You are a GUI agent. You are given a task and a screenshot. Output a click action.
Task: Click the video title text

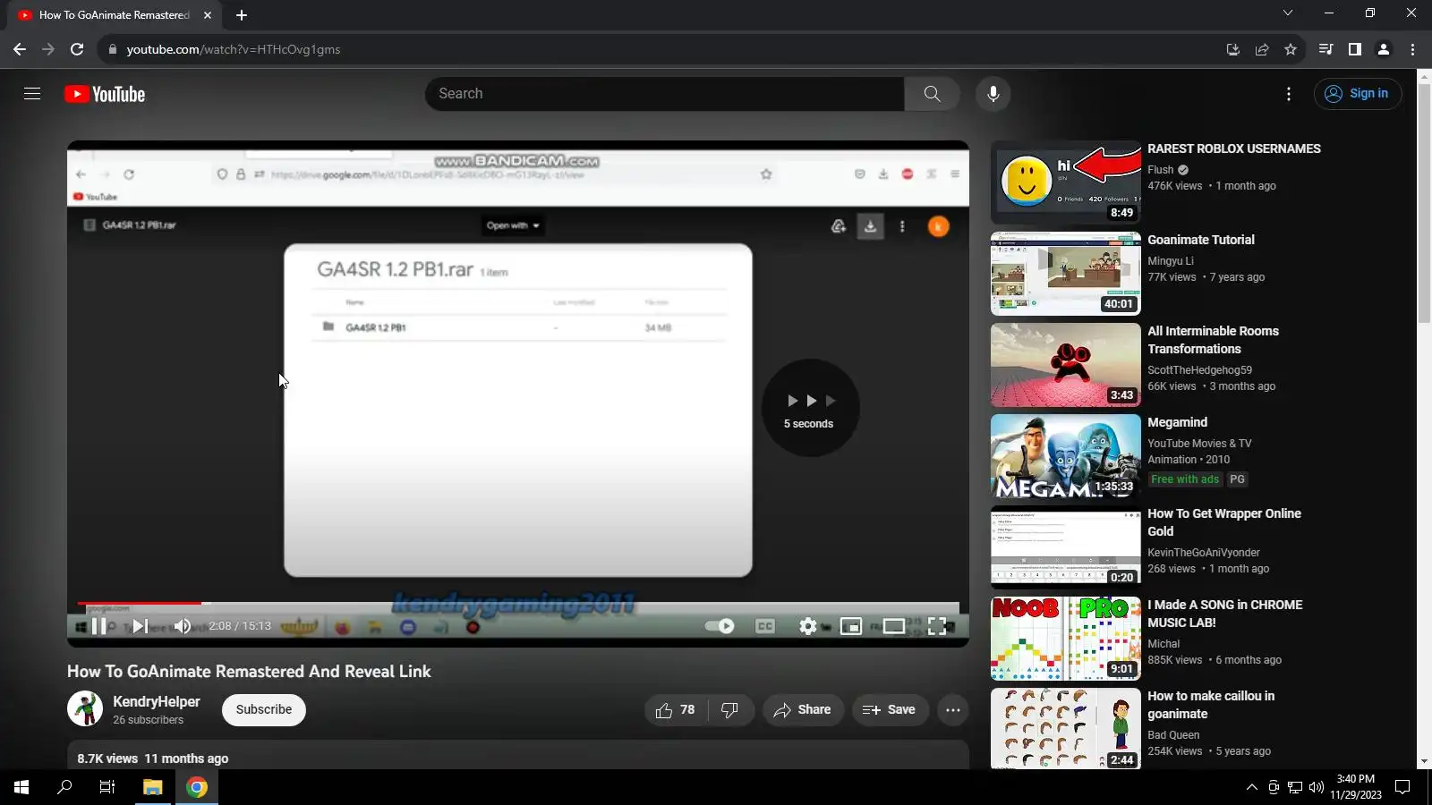click(249, 672)
